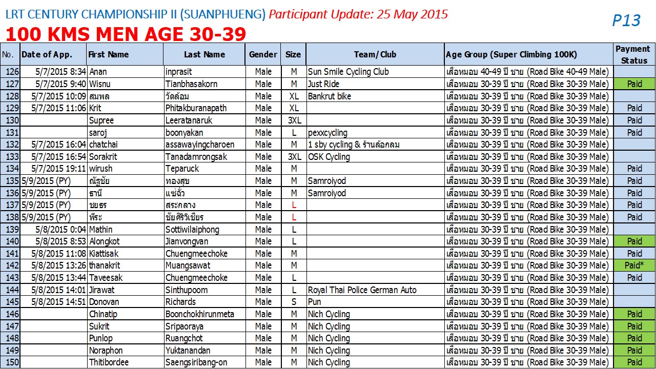Select the Team/Club column header

click(x=375, y=54)
